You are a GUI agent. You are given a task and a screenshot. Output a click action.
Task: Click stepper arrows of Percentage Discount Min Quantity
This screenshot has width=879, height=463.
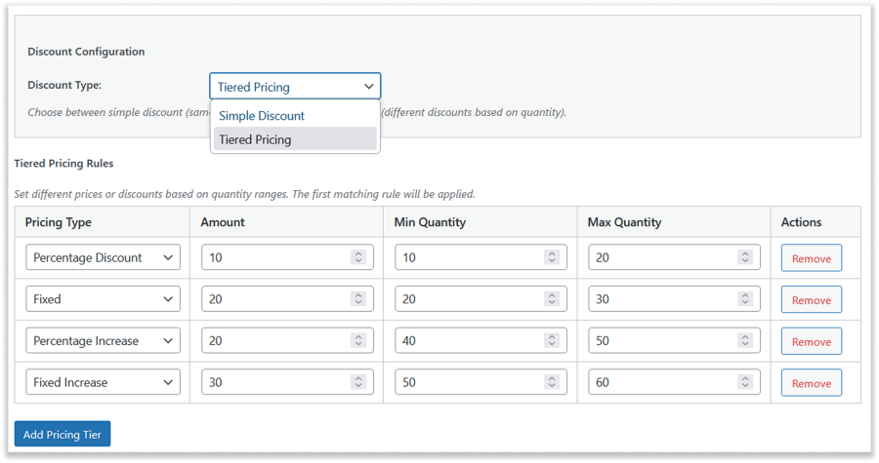(x=552, y=257)
